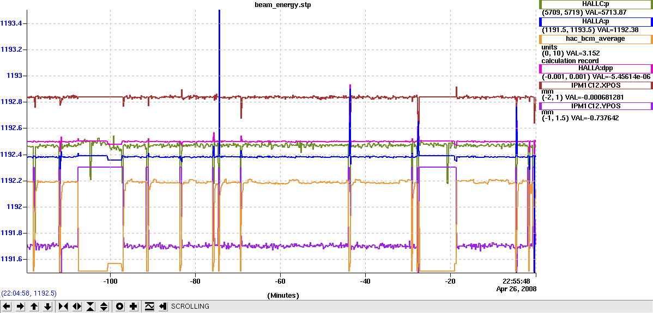This screenshot has width=653, height=313.
Task: Pan the graph up with the up arrow
Action: click(x=34, y=306)
